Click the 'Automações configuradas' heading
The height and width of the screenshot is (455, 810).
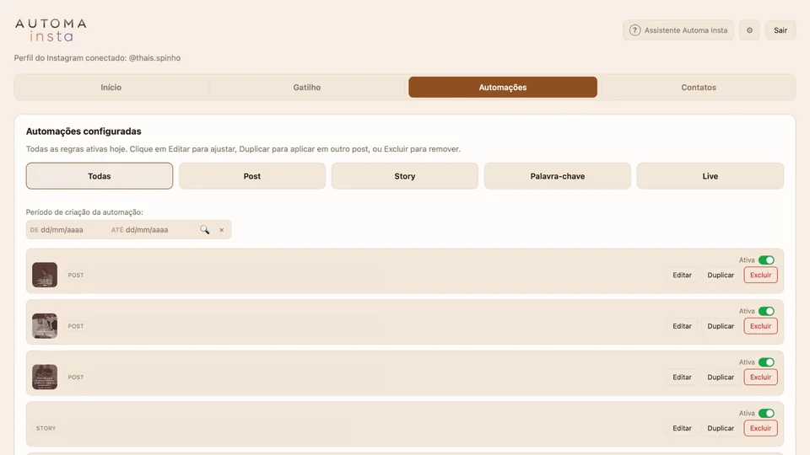[x=84, y=131]
